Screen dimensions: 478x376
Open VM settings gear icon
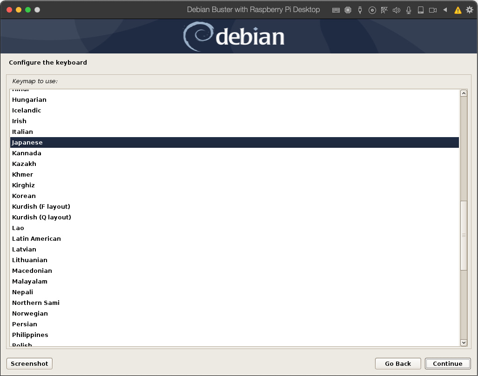(x=470, y=10)
